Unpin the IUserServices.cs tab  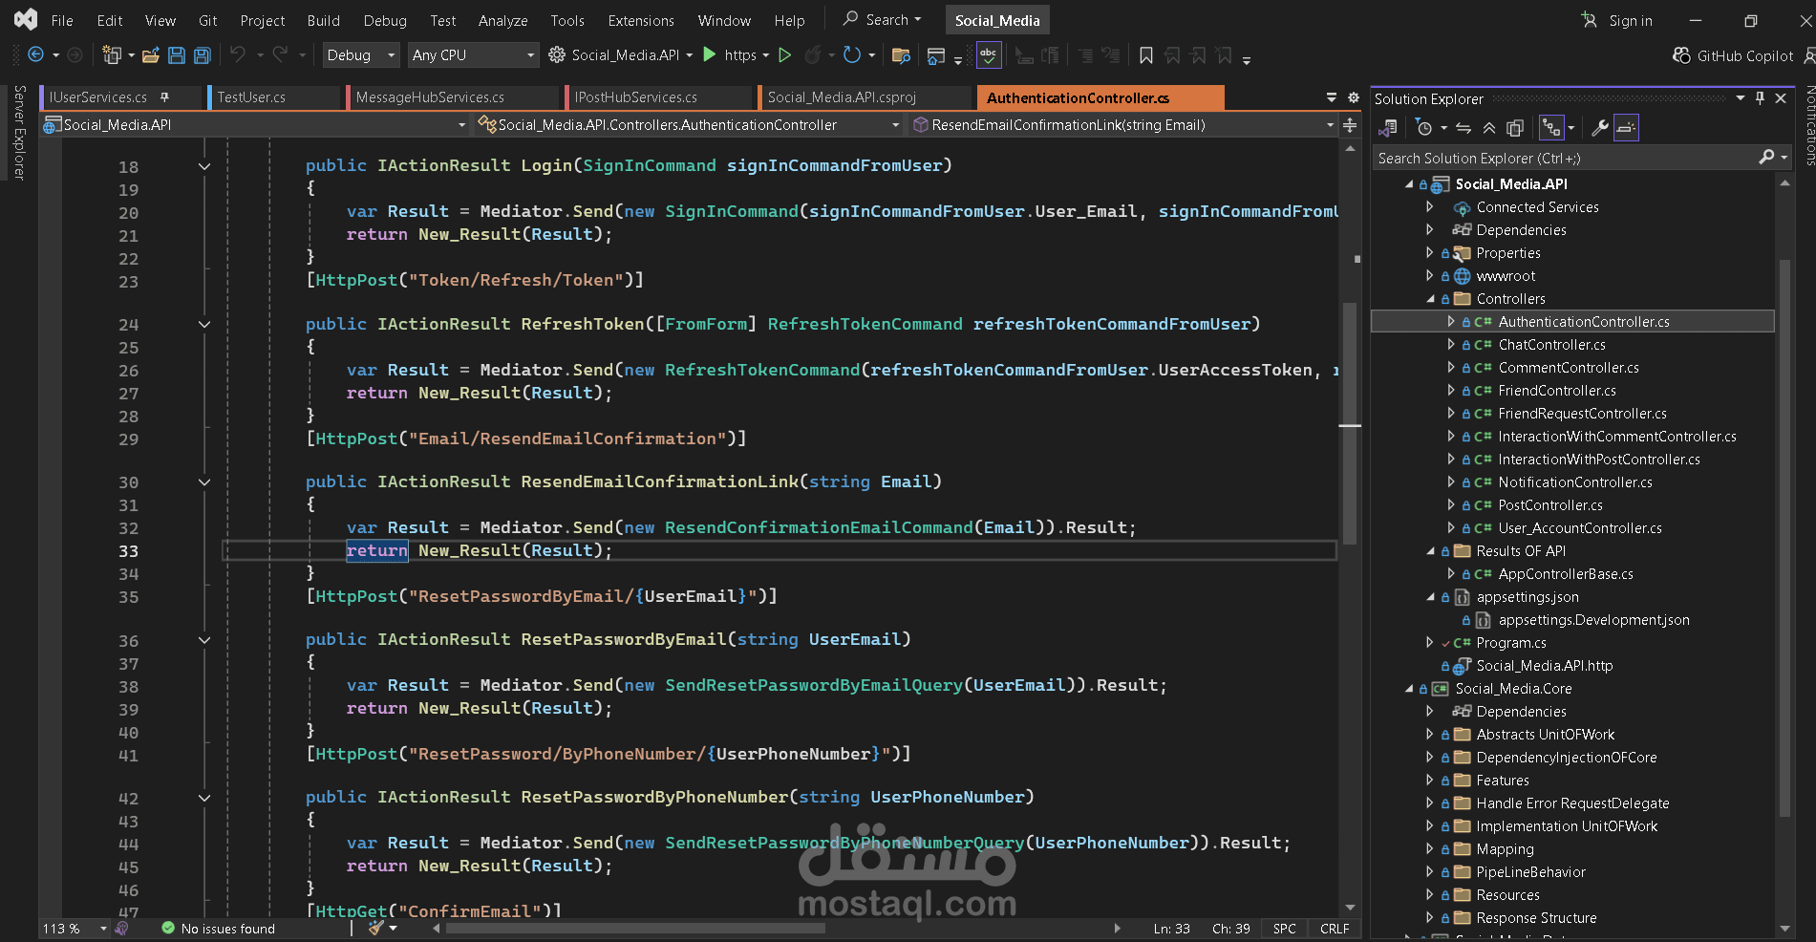[164, 96]
